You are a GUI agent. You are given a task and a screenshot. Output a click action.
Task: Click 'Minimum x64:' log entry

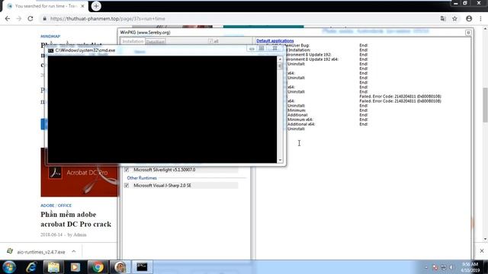click(300, 119)
